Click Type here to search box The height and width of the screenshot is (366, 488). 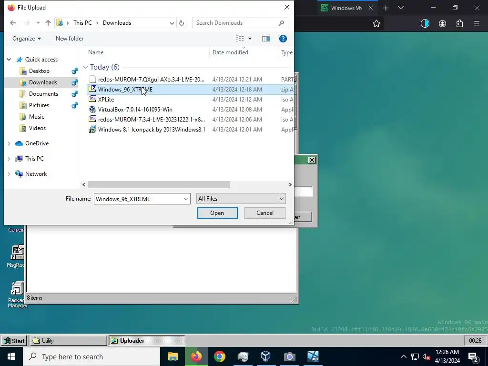click(91, 356)
